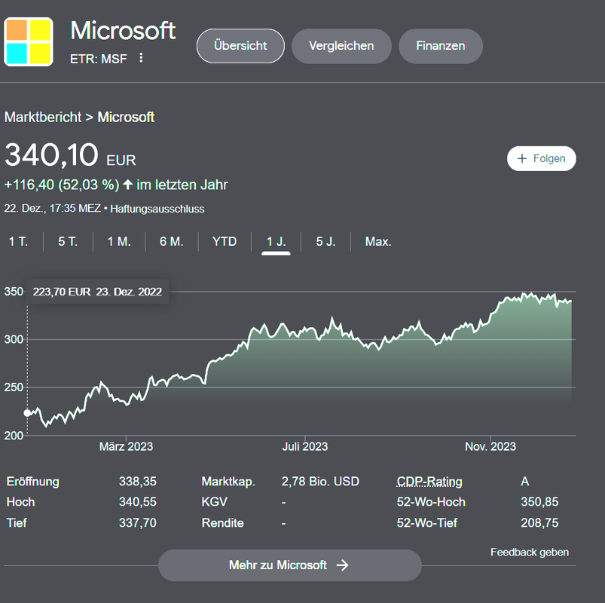Click the 52-Wo-Hoch value 350,85

click(539, 502)
